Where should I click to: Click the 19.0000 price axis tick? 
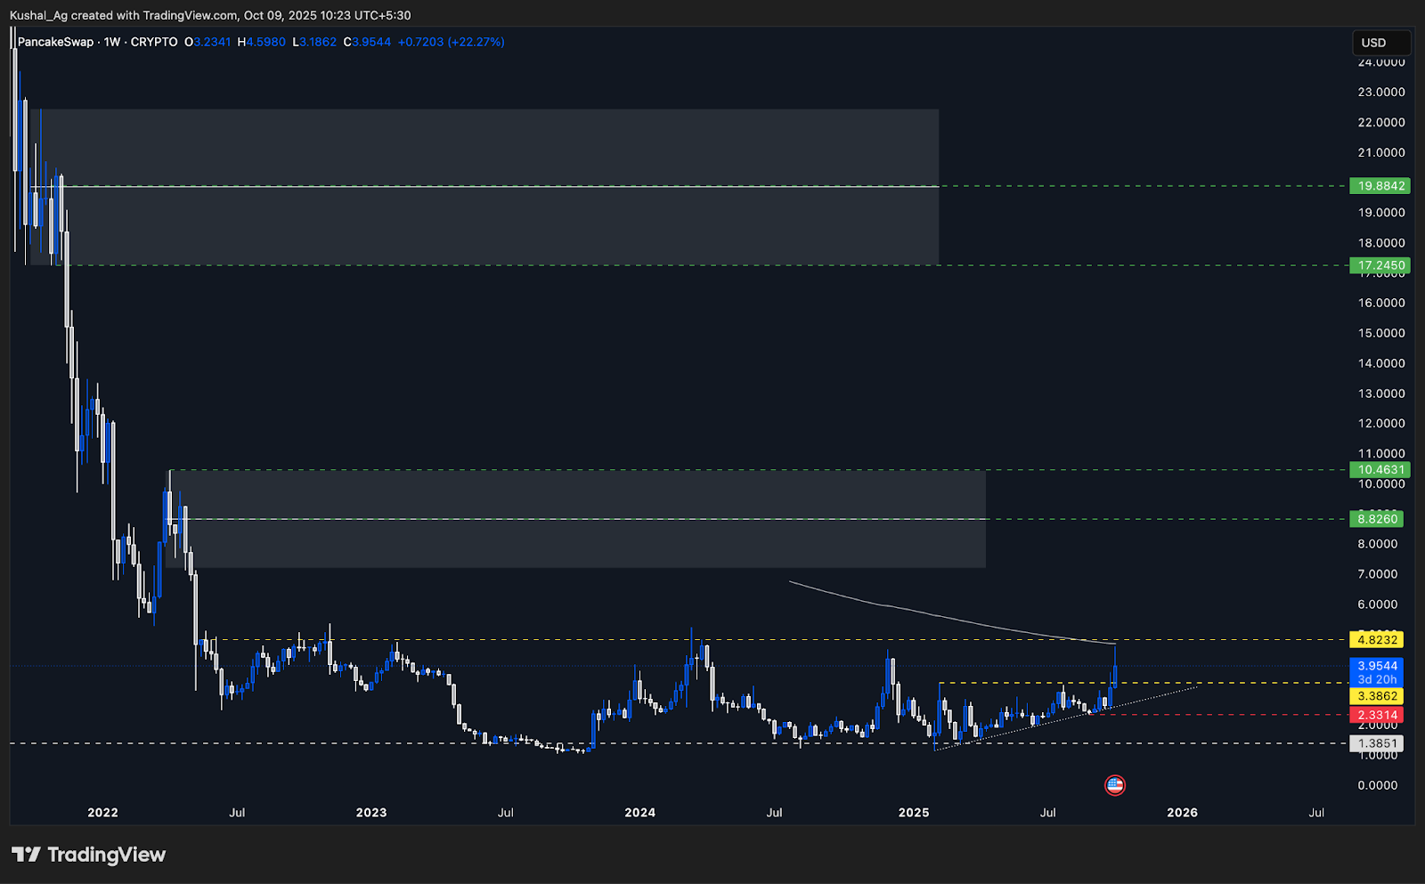click(1381, 213)
